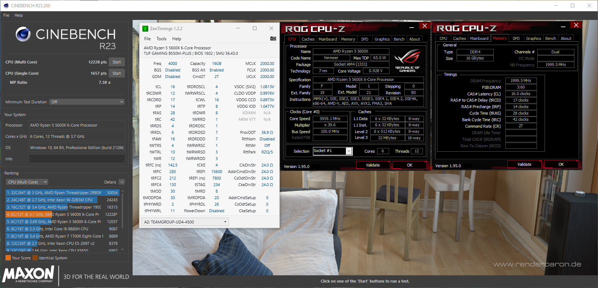Select the Ryzen 7 1700X ranking row
This screenshot has width=598, height=288.
point(62,236)
